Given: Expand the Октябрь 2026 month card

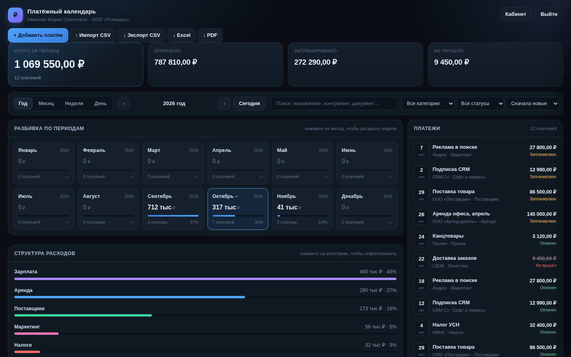Looking at the screenshot, I should [x=238, y=209].
